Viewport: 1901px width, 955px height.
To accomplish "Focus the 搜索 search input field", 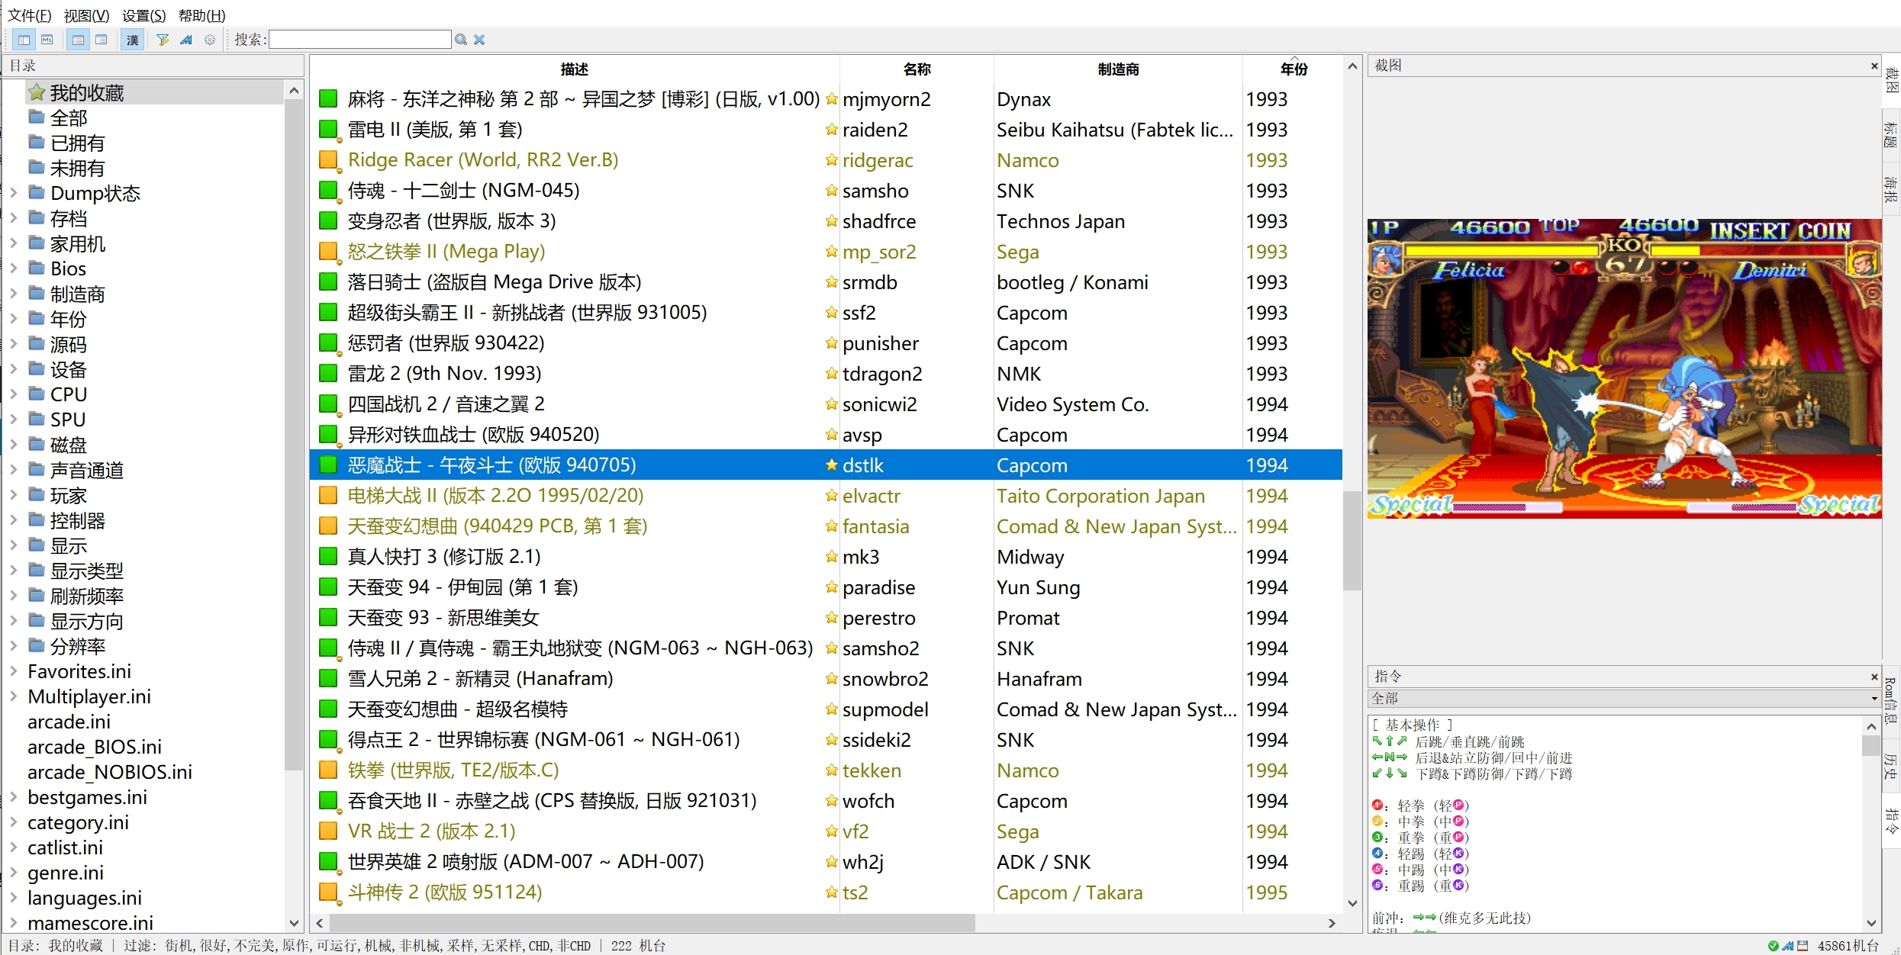I will click(x=360, y=40).
